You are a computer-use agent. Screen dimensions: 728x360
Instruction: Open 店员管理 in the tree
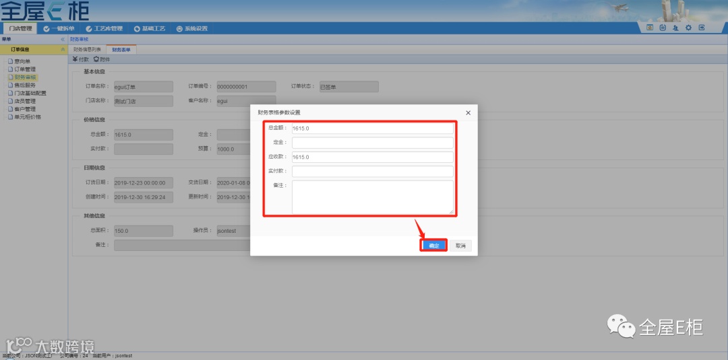point(25,101)
